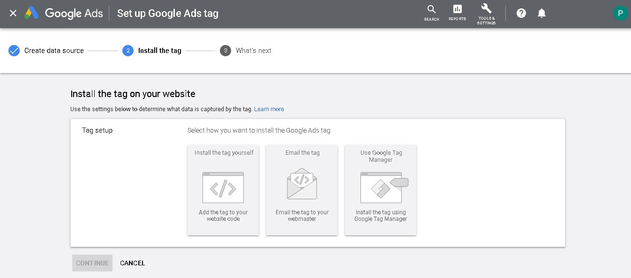The height and width of the screenshot is (278, 631).
Task: Click 'Install the tag using Google Tag Manager' text
Action: click(381, 216)
